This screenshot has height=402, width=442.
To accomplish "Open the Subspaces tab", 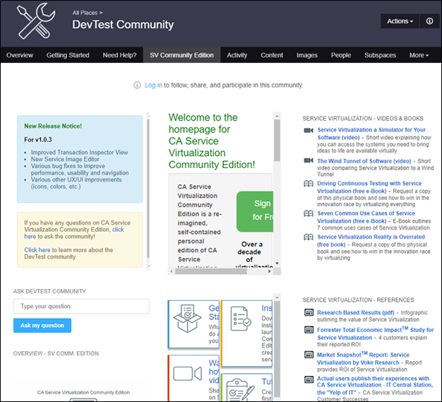I will pyautogui.click(x=380, y=55).
